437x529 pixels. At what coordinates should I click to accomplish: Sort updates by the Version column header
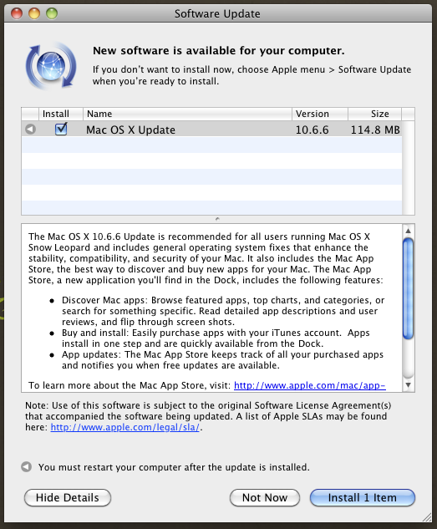320,114
